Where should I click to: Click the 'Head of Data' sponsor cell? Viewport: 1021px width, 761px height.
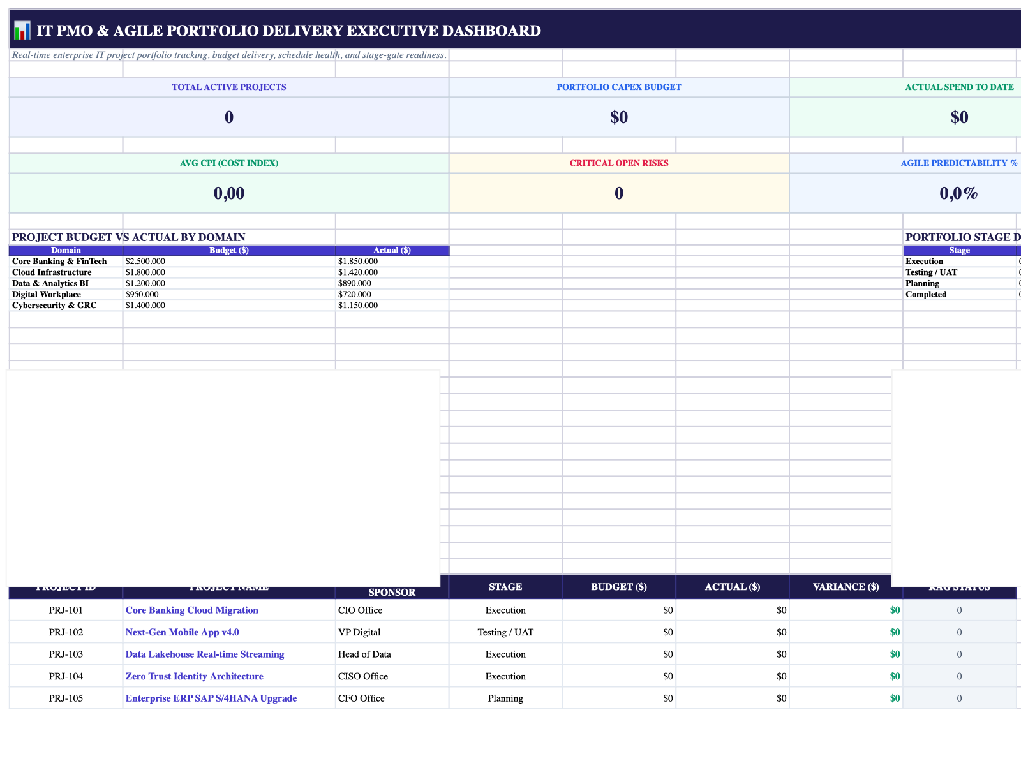pyautogui.click(x=392, y=654)
